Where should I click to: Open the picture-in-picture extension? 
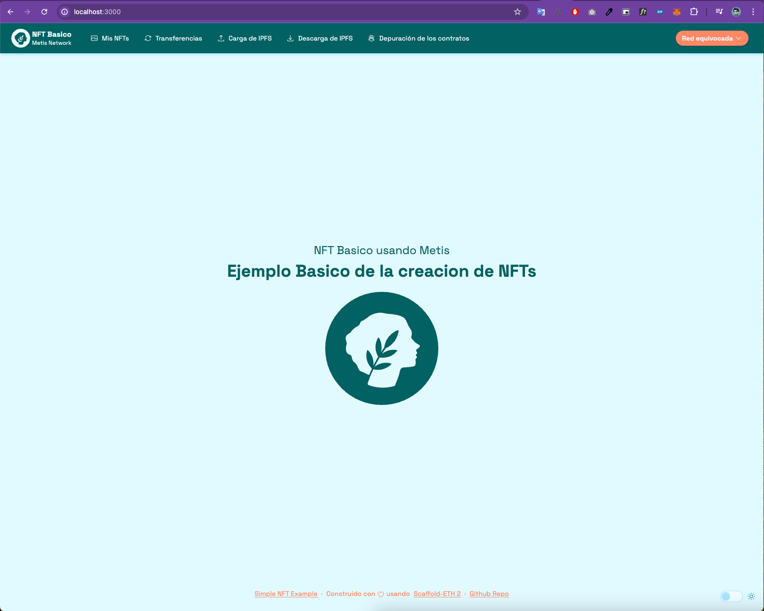[x=626, y=12]
